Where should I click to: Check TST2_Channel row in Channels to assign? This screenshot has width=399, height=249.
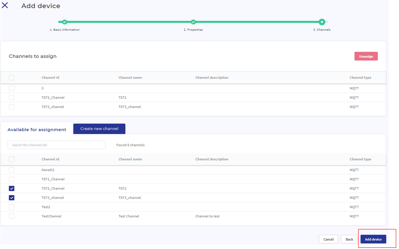pyautogui.click(x=12, y=98)
